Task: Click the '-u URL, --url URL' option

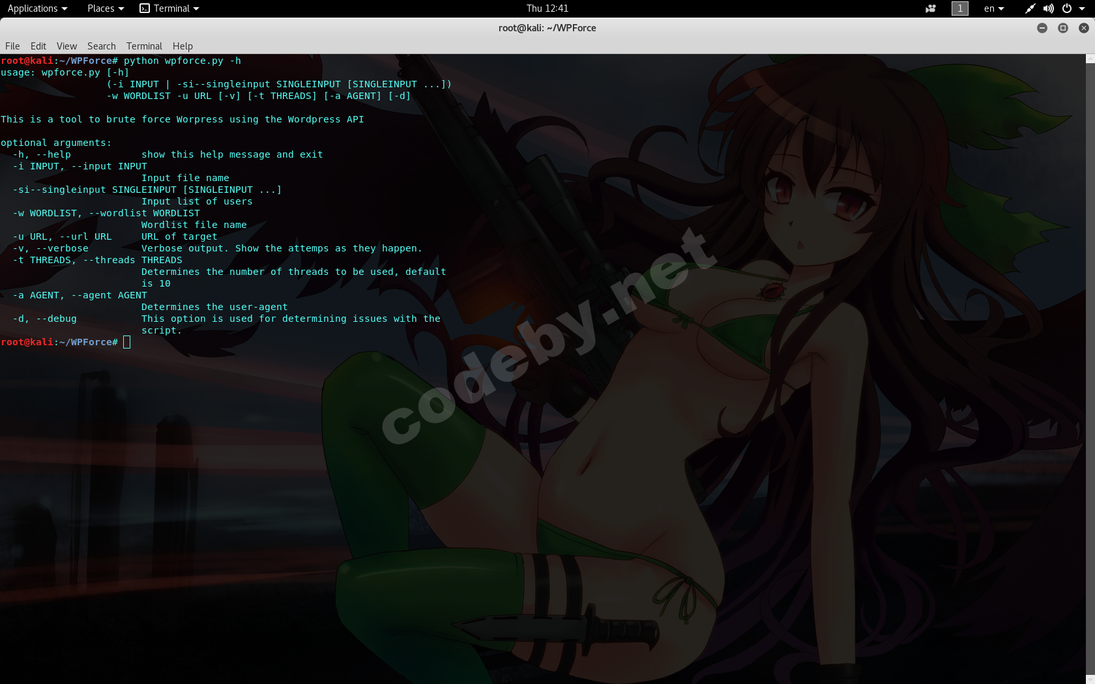Action: click(x=62, y=236)
